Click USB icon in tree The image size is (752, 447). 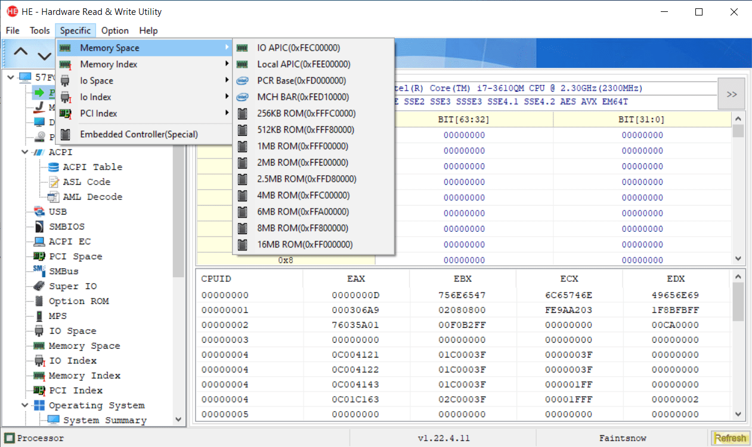(x=39, y=212)
